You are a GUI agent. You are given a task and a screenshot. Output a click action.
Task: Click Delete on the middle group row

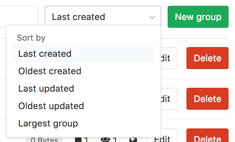tap(207, 99)
